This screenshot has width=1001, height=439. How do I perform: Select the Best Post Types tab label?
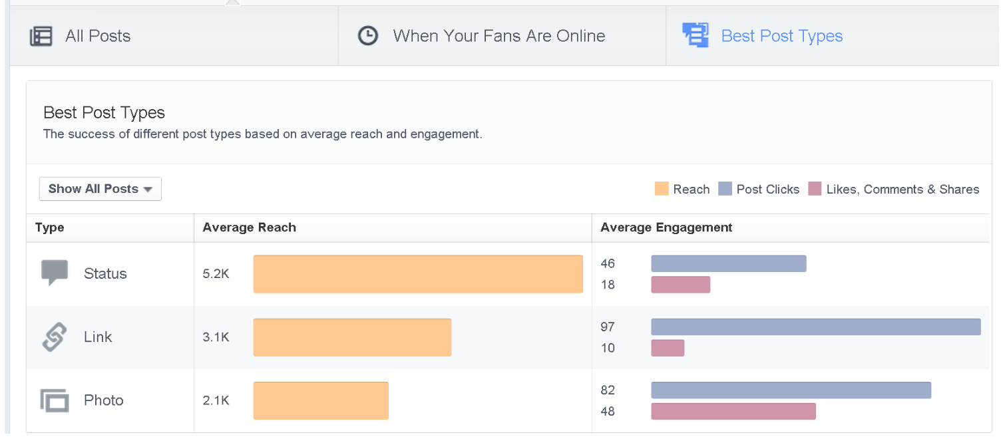[x=782, y=35]
